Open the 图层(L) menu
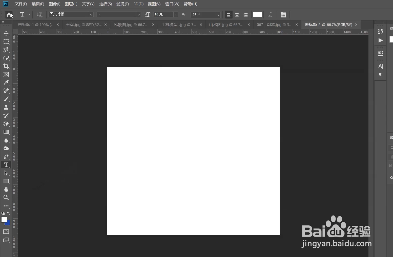 (x=71, y=4)
